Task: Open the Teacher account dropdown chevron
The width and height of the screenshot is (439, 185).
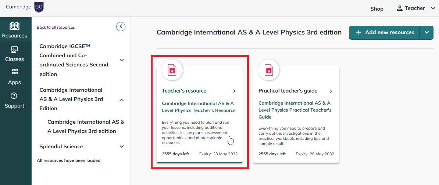Action: (433, 9)
